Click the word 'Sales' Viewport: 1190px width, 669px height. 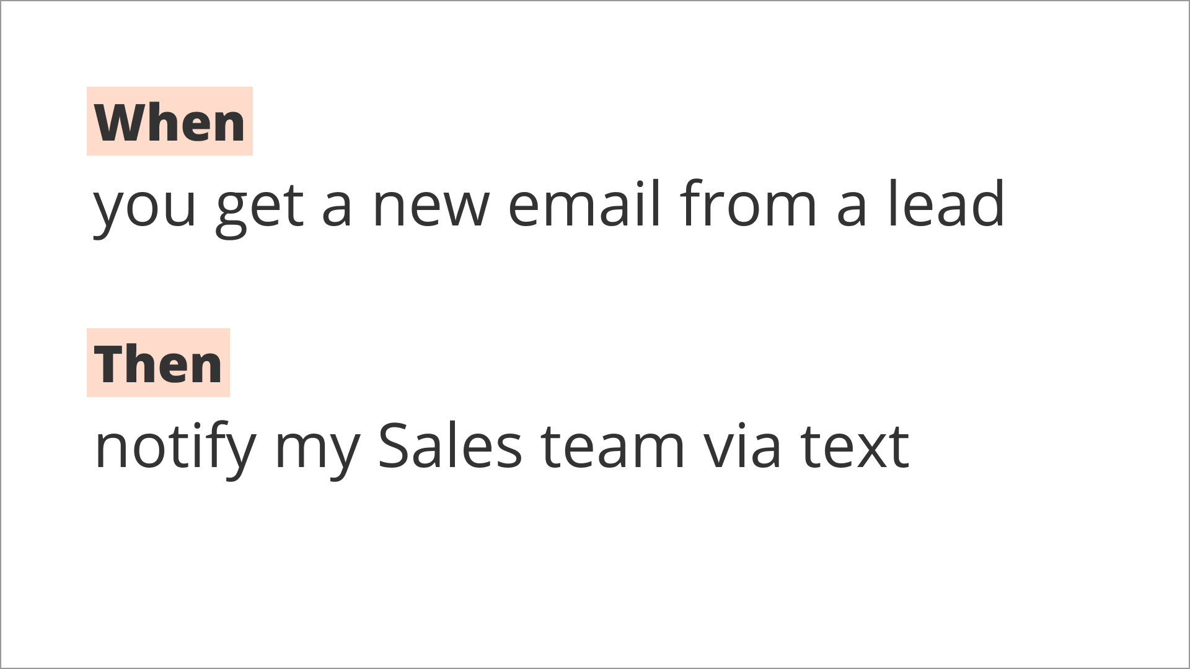(x=450, y=444)
